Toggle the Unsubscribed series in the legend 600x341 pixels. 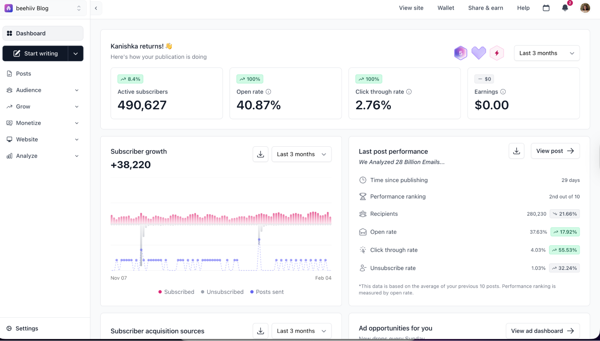[x=222, y=292]
